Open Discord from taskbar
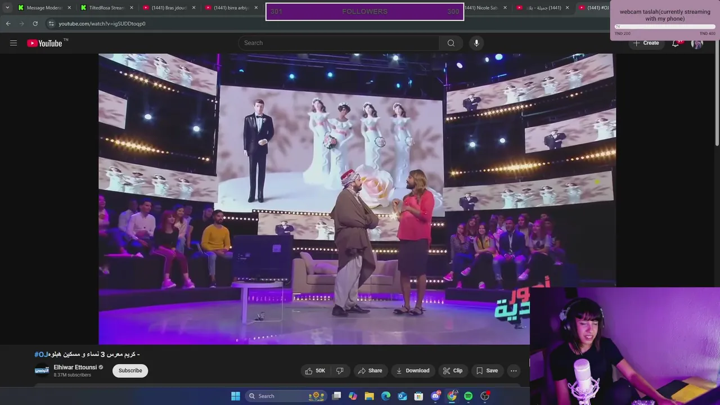 click(x=435, y=396)
